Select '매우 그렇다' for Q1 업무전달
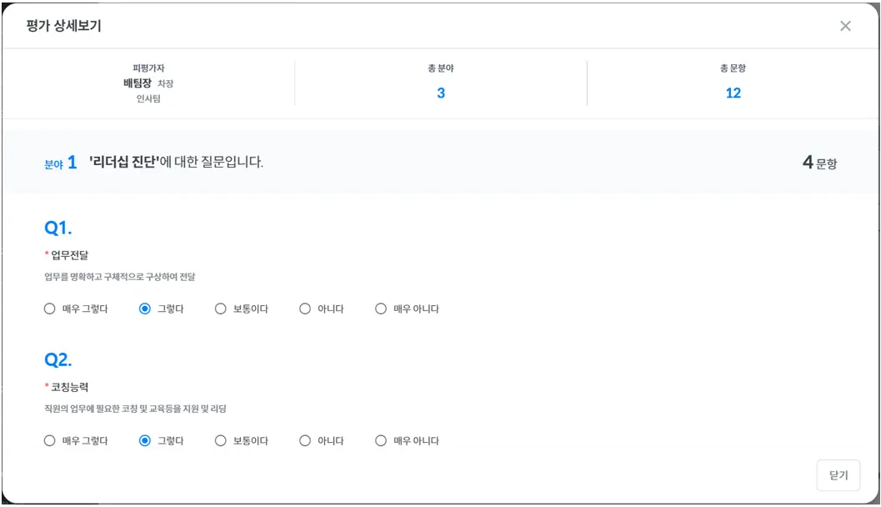The height and width of the screenshot is (507, 881). tap(49, 309)
